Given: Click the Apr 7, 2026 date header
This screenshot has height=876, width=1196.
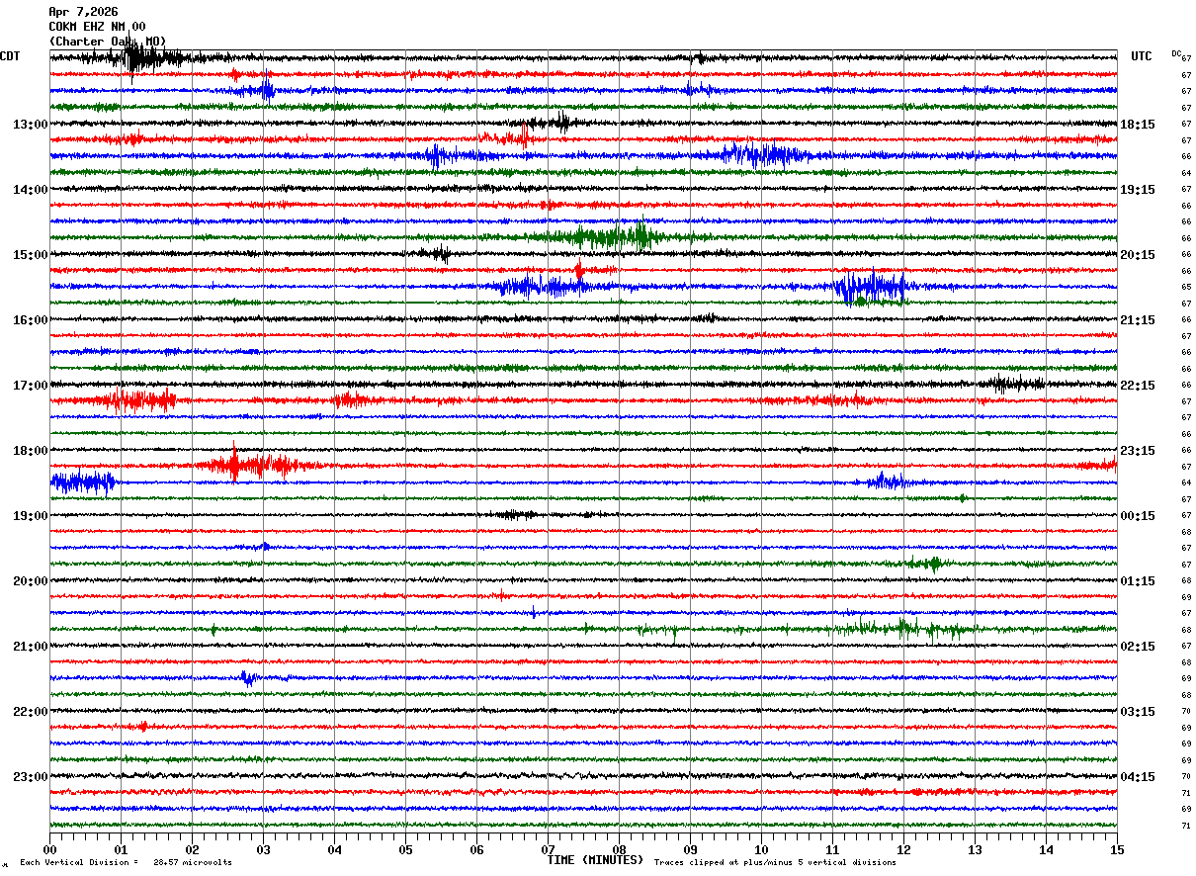Looking at the screenshot, I should [x=83, y=12].
